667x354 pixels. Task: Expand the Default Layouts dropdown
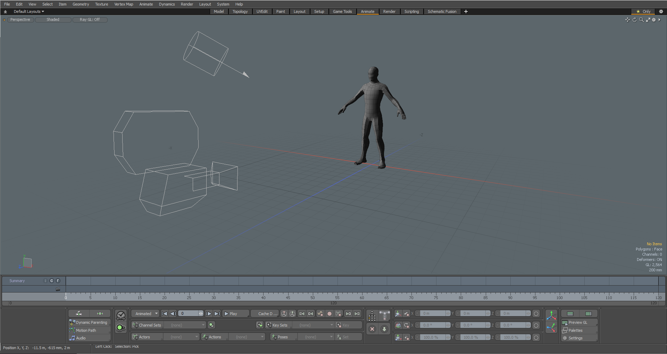point(28,11)
